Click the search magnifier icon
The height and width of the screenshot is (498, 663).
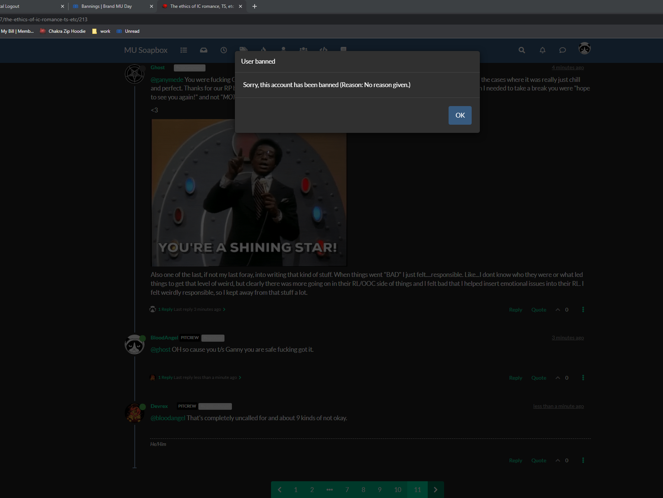pyautogui.click(x=522, y=50)
